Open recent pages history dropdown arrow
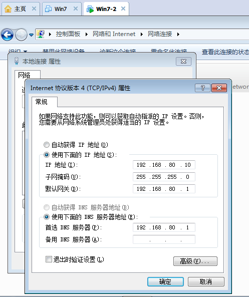Image resolution: width=249 pixels, height=297 pixels. click(32, 35)
